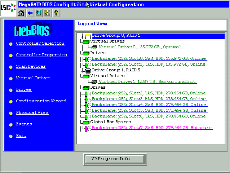
Task: Open Slot:3 278.464 GB drive link
Action: (149, 99)
